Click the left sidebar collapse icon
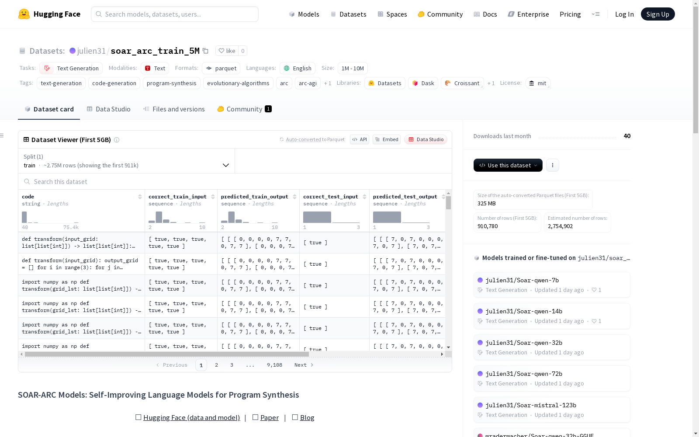699x437 pixels. [2, 135]
